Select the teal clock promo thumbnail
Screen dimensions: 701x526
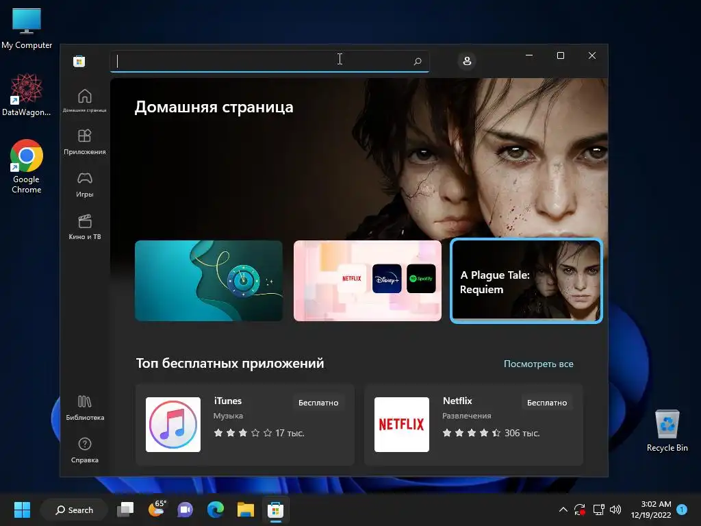(x=209, y=280)
